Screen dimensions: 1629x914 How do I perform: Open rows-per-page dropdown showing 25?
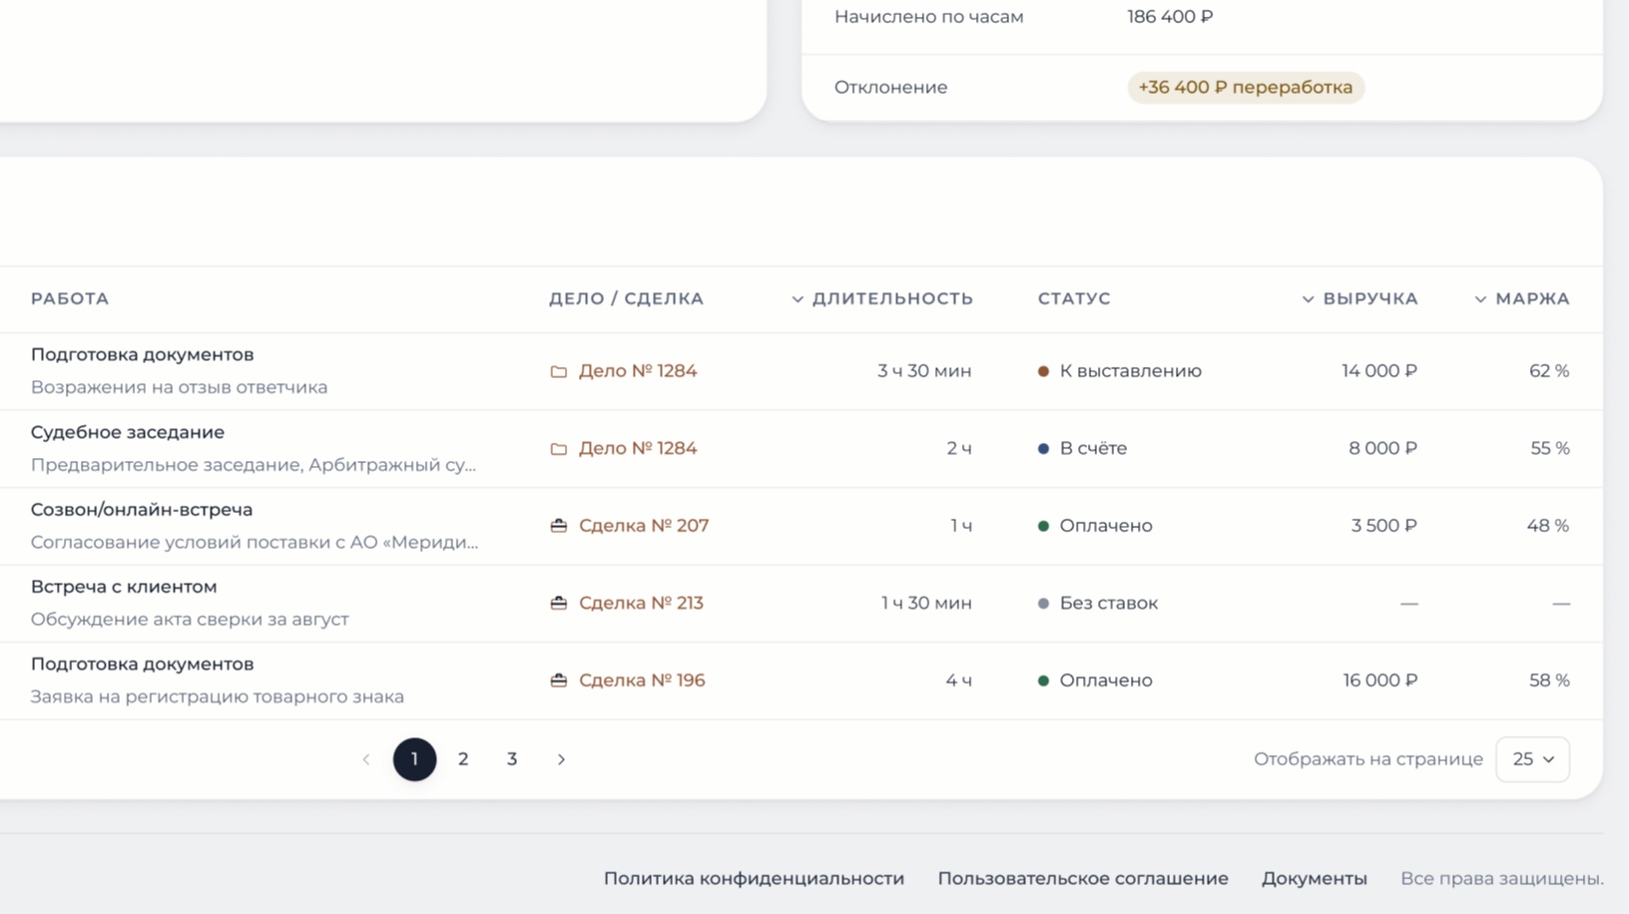coord(1532,759)
